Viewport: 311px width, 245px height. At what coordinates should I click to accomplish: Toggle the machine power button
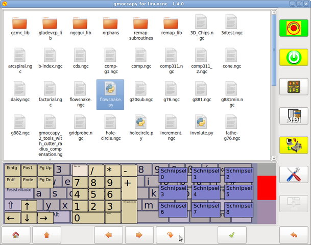pyautogui.click(x=294, y=58)
